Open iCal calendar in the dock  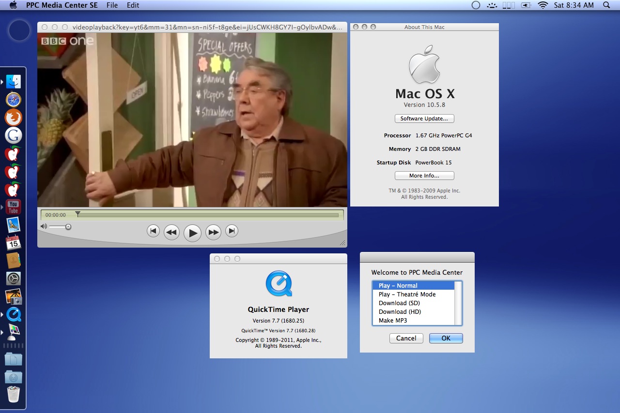point(14,243)
